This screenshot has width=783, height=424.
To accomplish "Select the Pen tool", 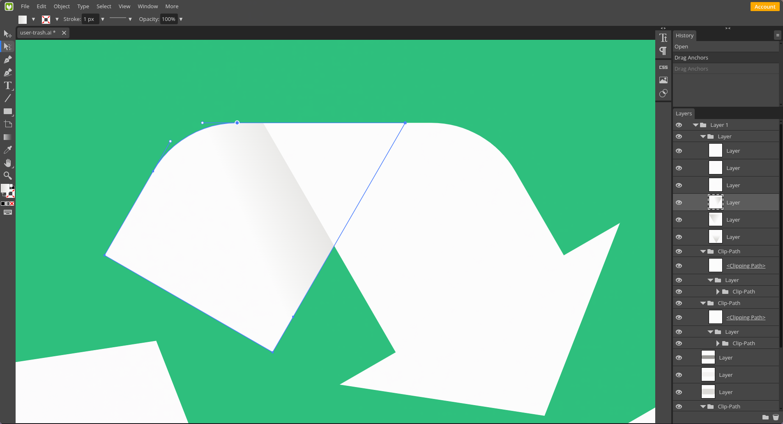I will [8, 60].
